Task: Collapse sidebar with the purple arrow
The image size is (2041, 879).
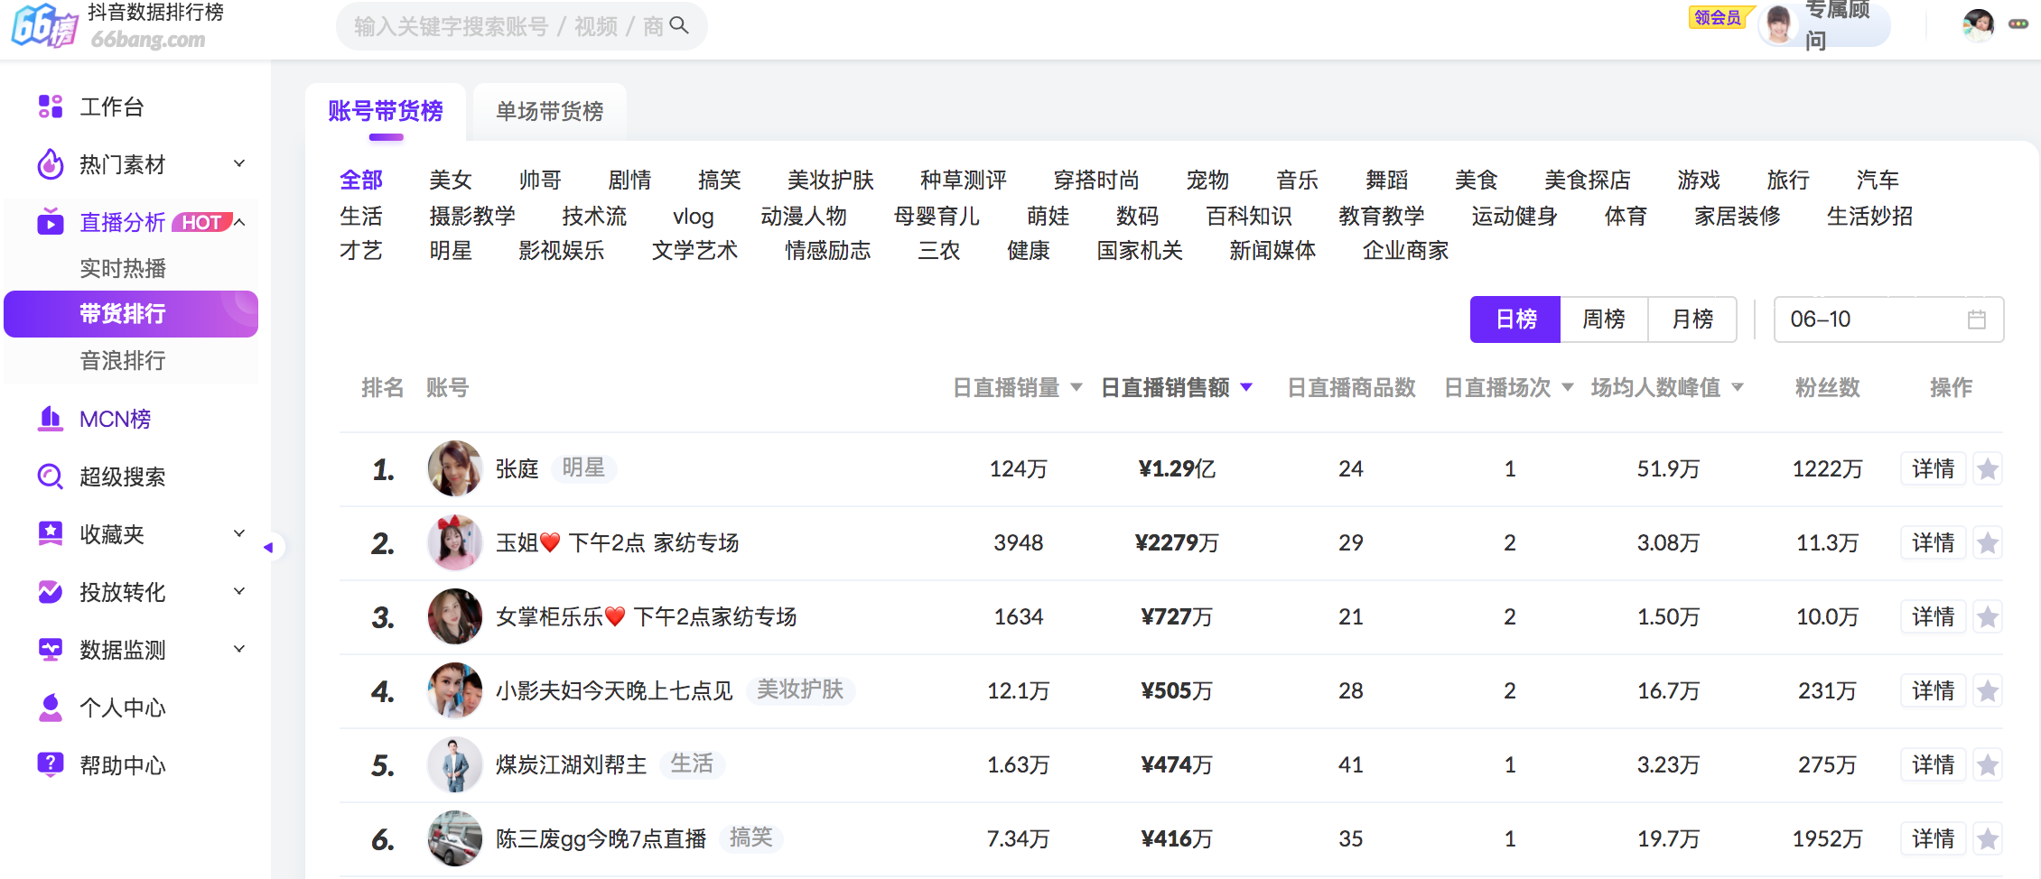Action: (268, 547)
